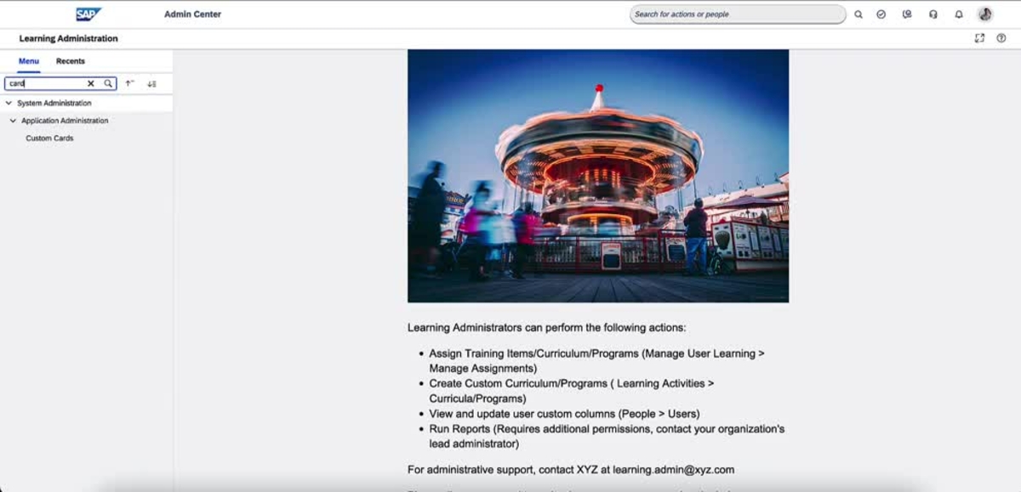This screenshot has width=1021, height=492.
Task: Click the SAP logo
Action: (x=88, y=14)
